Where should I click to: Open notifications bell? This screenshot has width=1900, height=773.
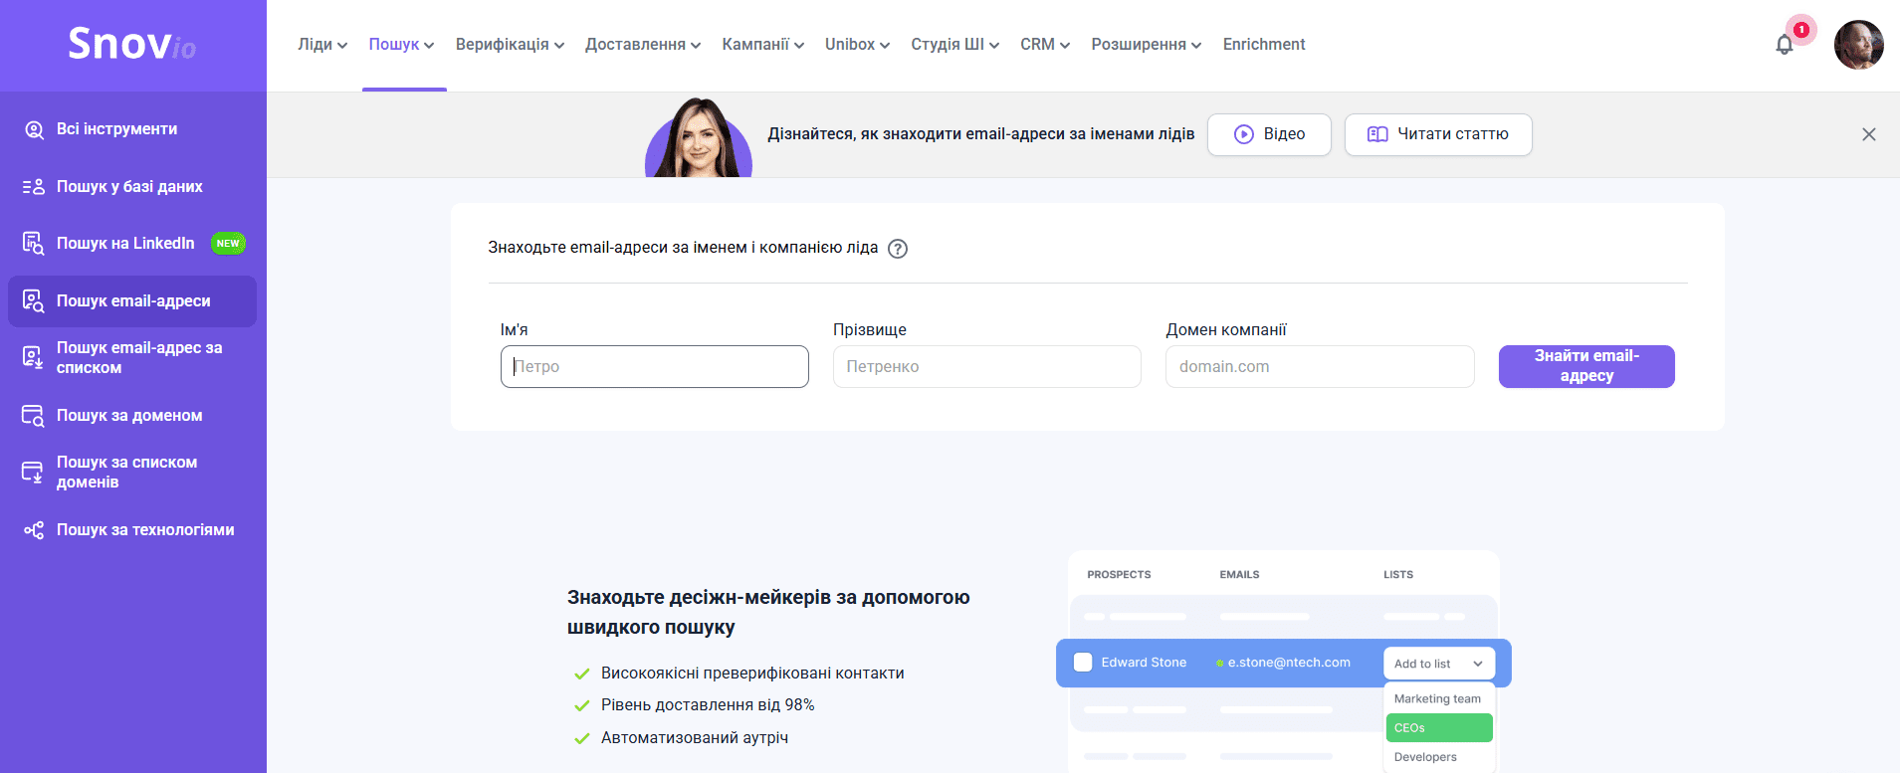click(x=1785, y=45)
